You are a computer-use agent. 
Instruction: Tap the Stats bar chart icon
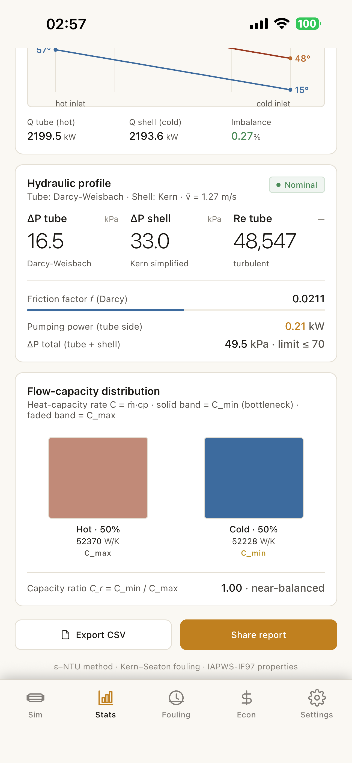point(106,698)
